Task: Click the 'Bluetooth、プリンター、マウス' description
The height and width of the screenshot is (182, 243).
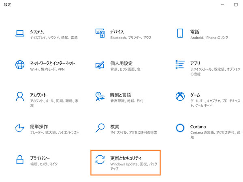Action: point(131,38)
